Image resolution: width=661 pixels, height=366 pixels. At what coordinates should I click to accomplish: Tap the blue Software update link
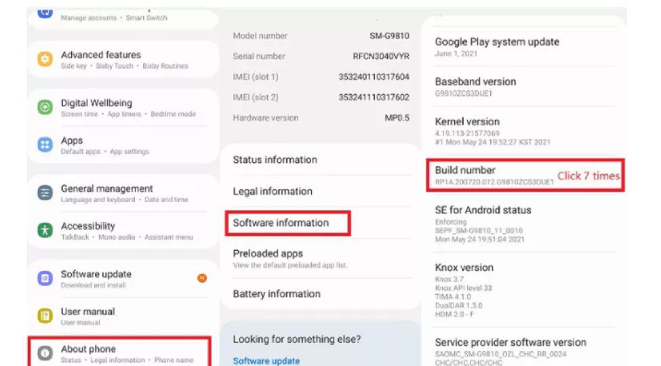pyautogui.click(x=266, y=361)
